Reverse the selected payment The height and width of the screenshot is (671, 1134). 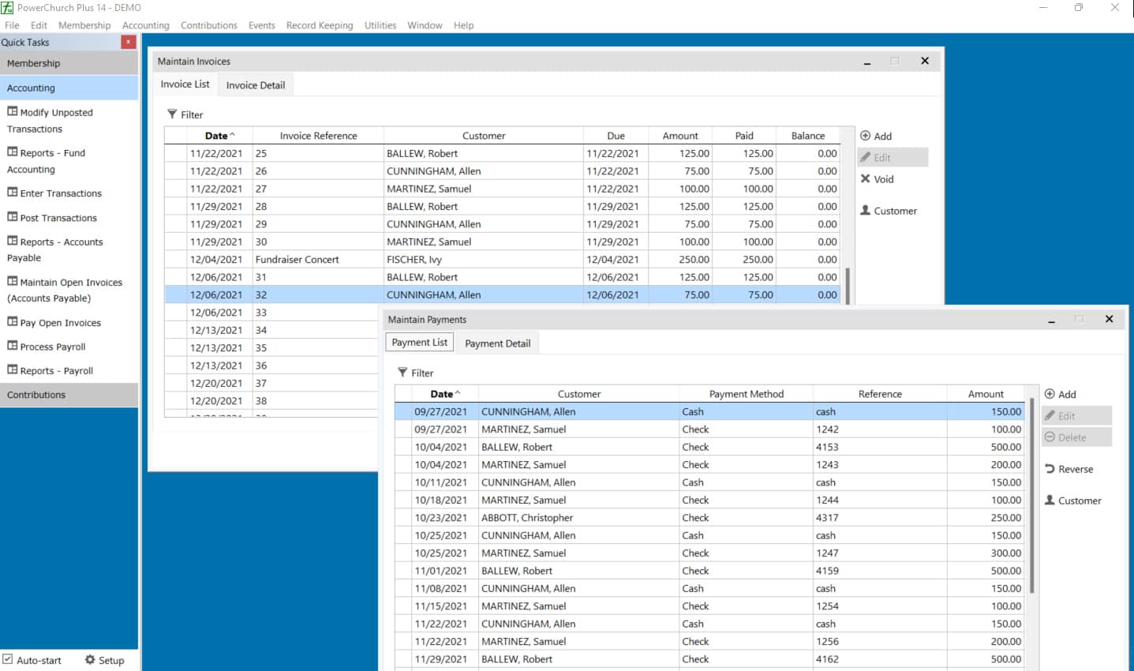pos(1069,469)
